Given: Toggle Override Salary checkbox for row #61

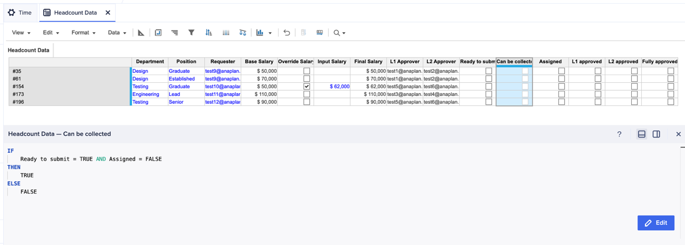Looking at the screenshot, I should 307,79.
